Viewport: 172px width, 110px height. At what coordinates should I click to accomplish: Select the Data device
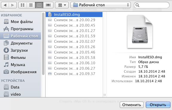21,87
